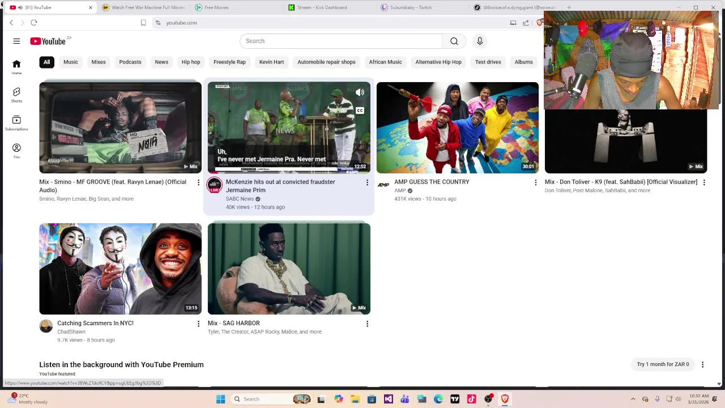
Task: Open AMP GUESS THE COUNTRY thumbnail
Action: tap(458, 127)
